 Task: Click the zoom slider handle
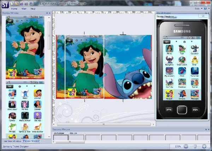[x=195, y=146]
